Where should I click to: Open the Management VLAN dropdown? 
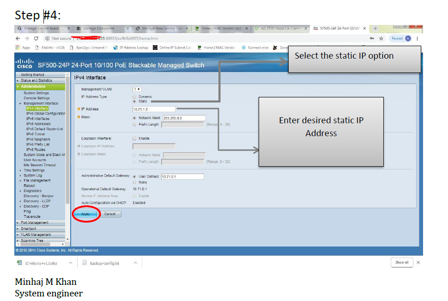click(x=137, y=89)
